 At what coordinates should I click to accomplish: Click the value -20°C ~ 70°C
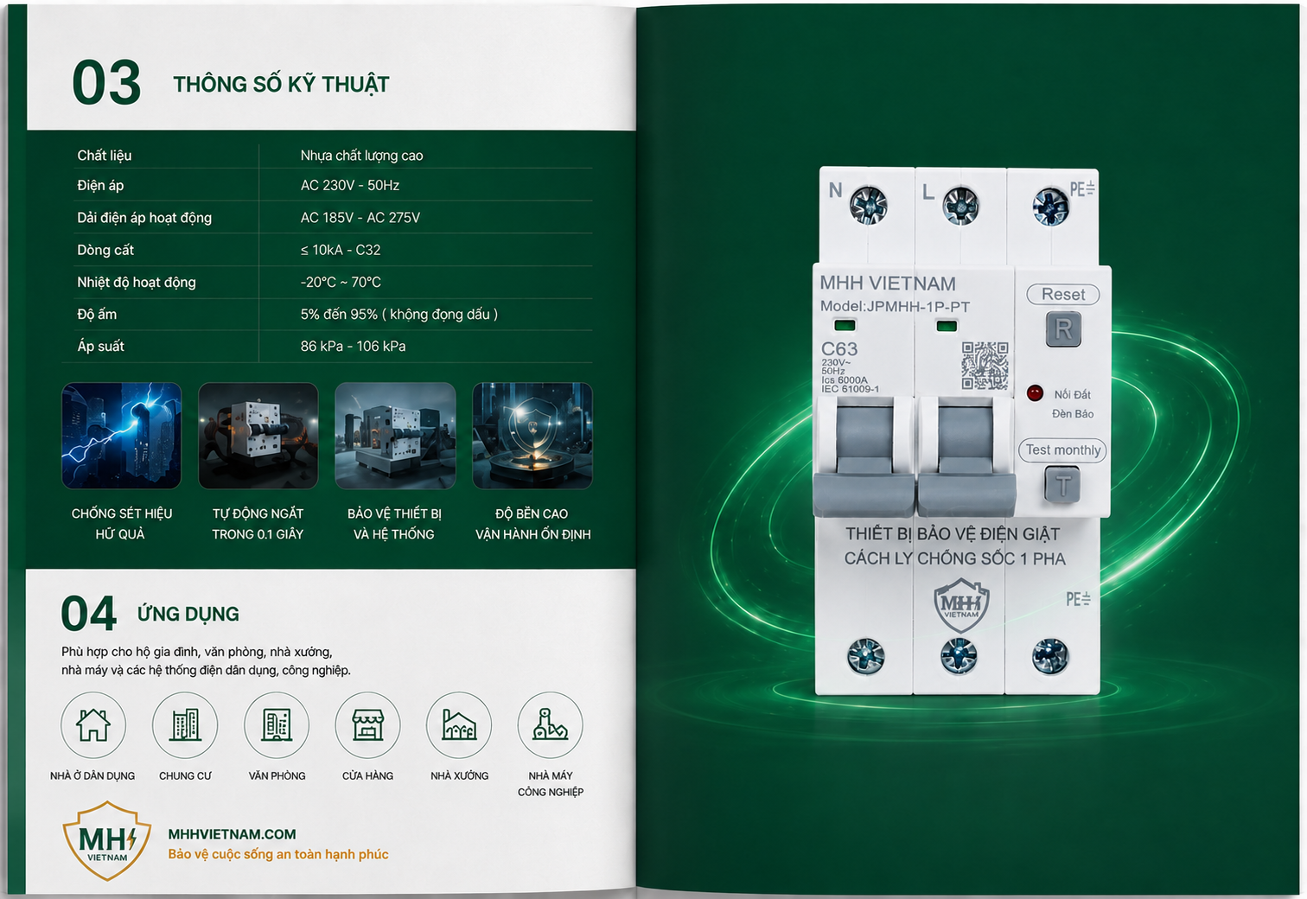[x=341, y=282]
